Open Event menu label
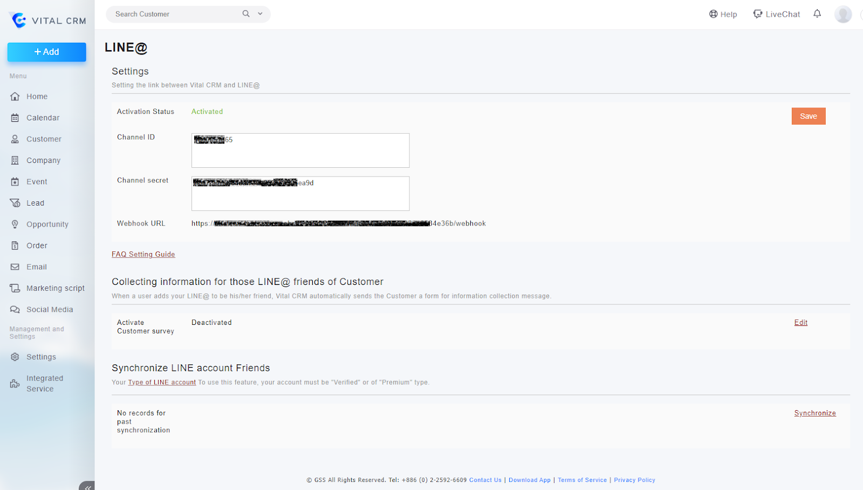 click(37, 182)
